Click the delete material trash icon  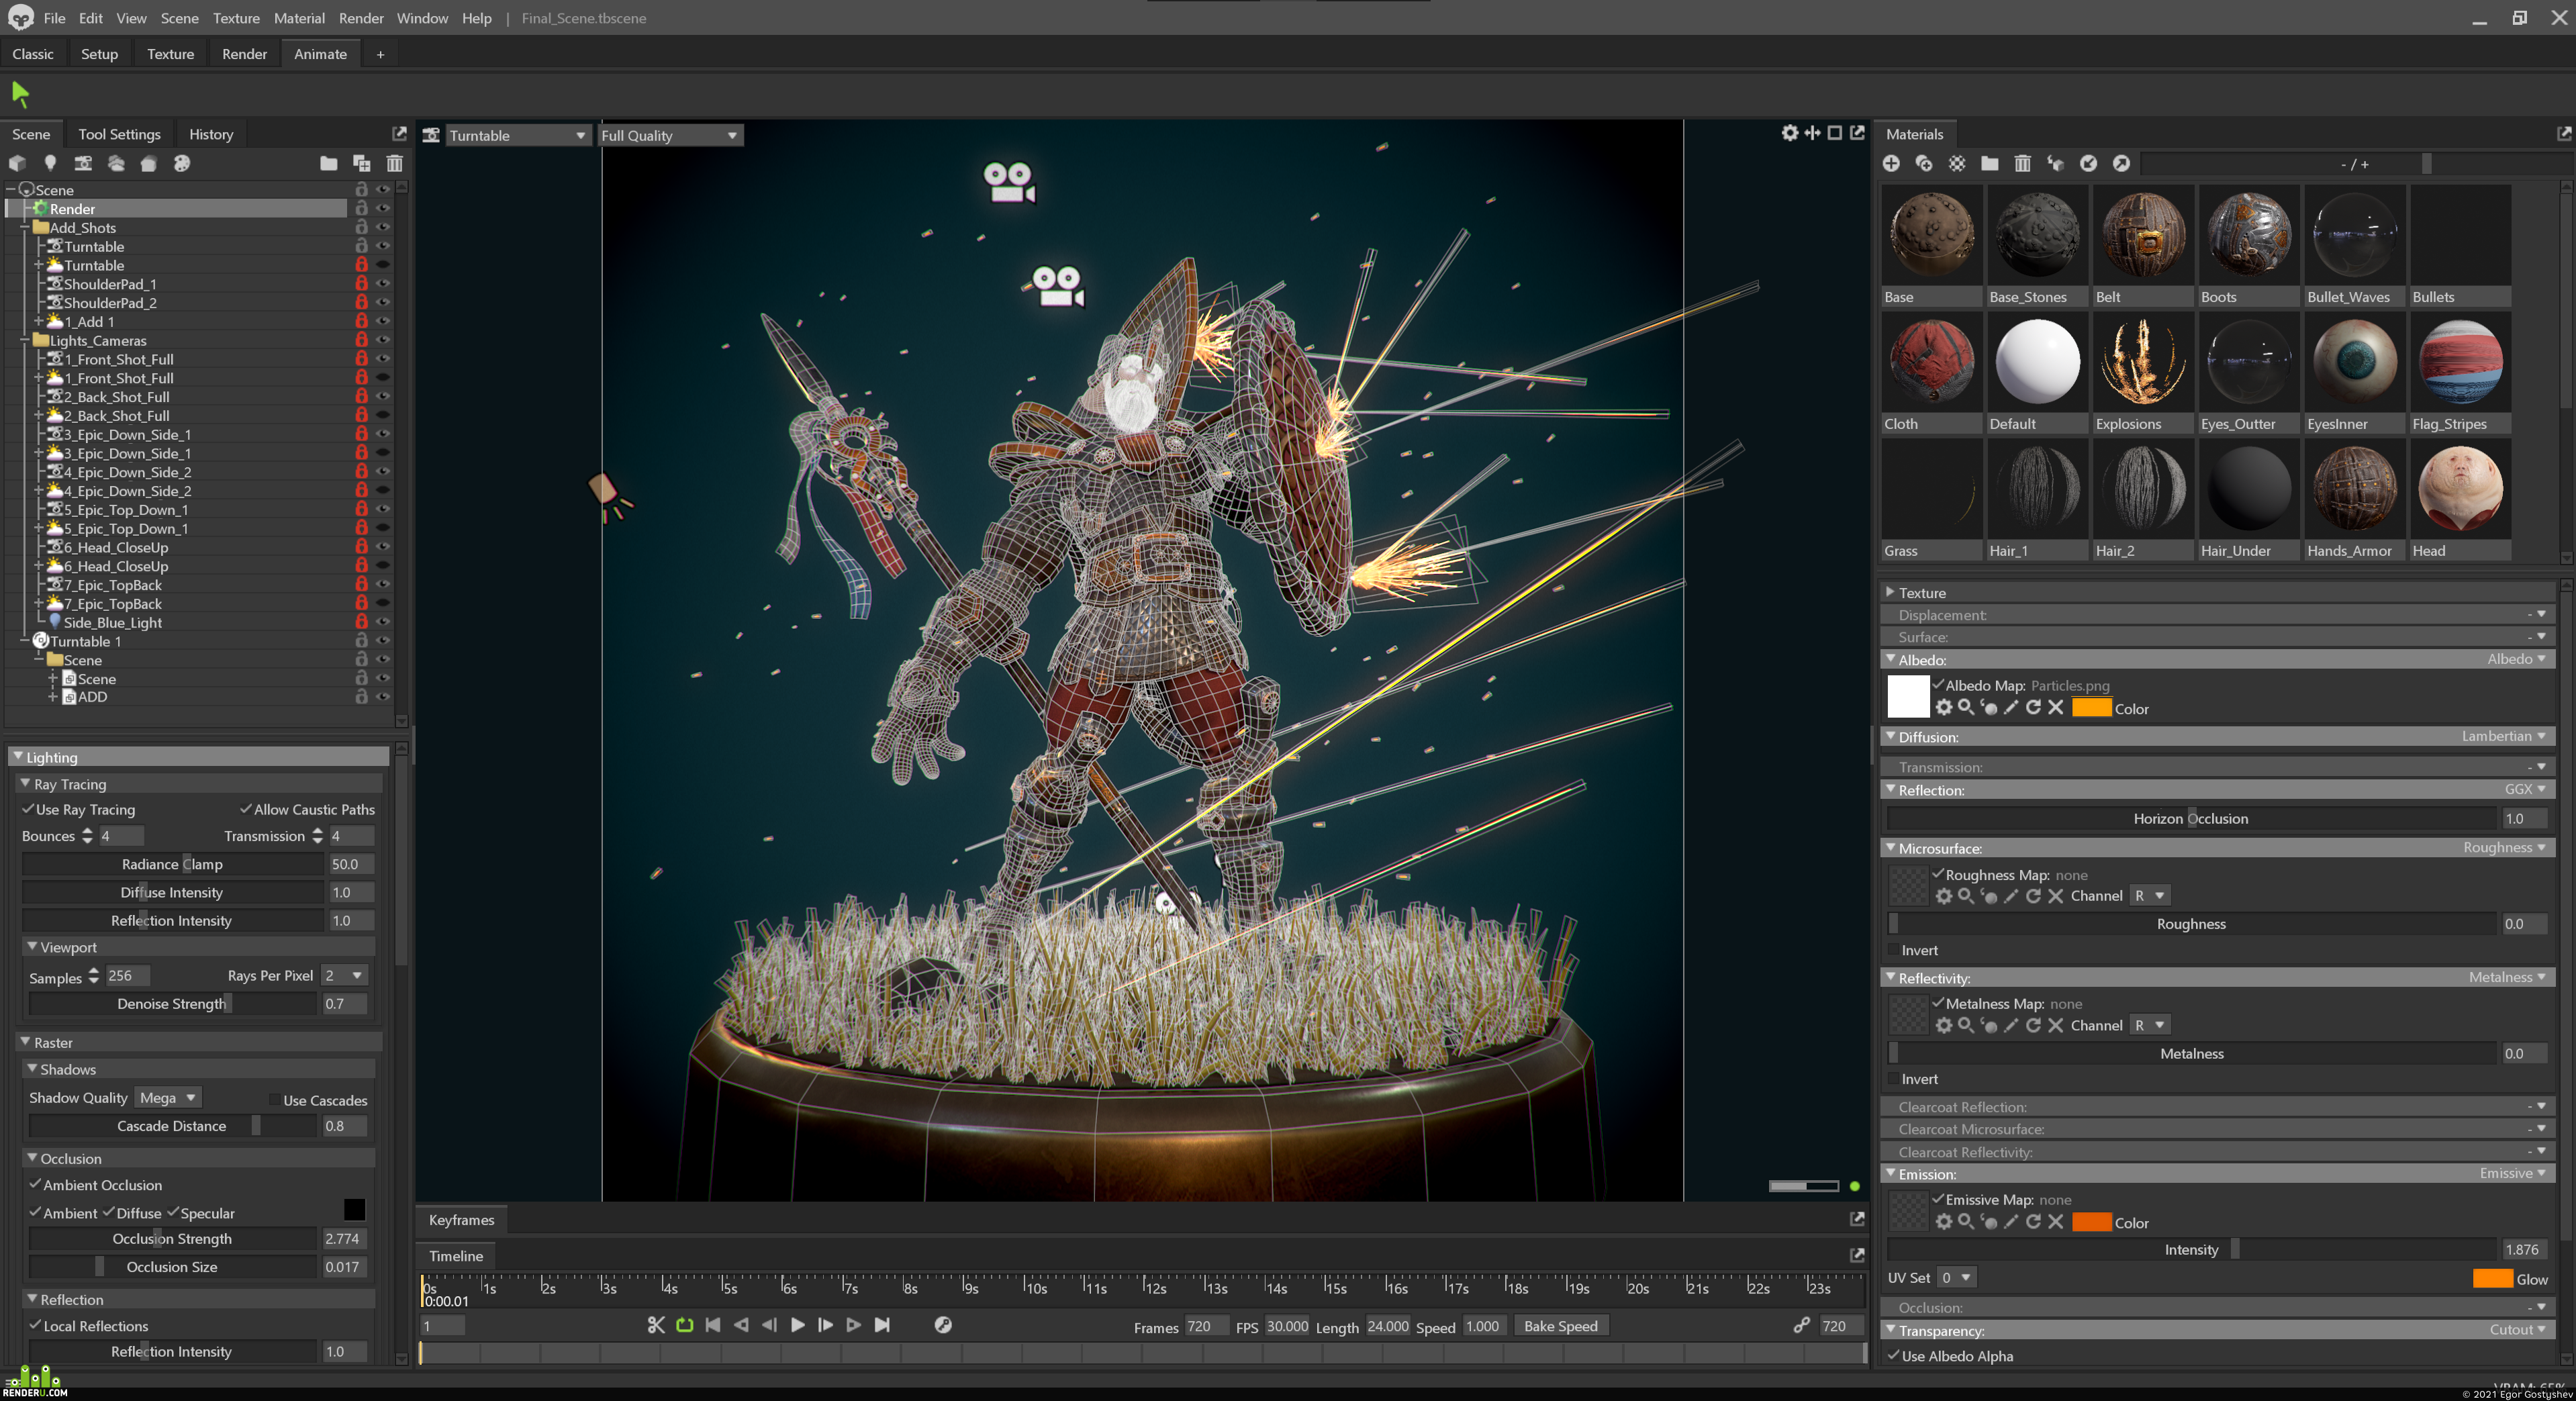click(2022, 163)
